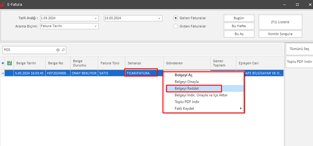The width and height of the screenshot is (313, 146).
Task: Click the (F1) Listele button
Action: coord(281,22)
